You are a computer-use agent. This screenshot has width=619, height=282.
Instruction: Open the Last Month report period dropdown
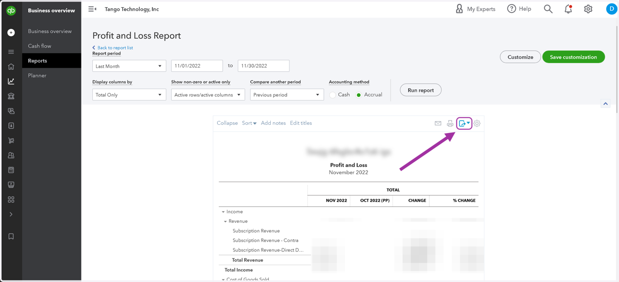coord(129,66)
